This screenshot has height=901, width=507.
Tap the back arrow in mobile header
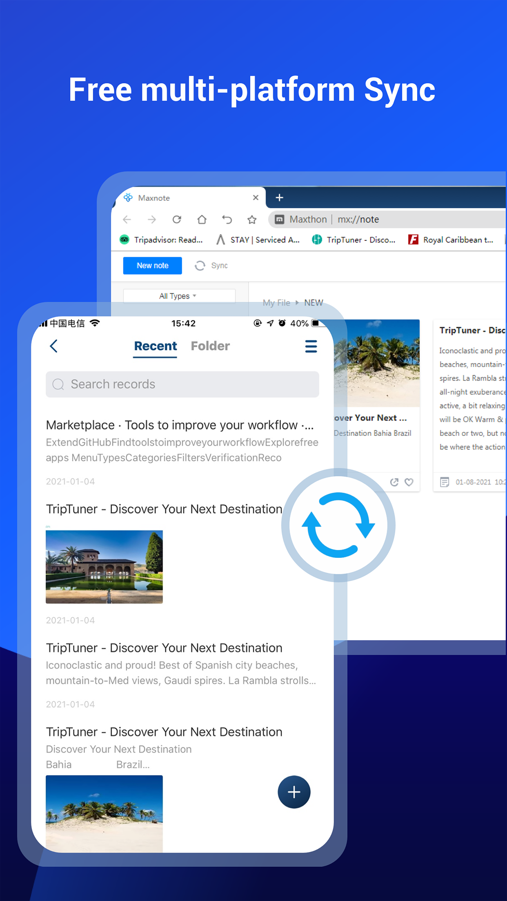[54, 346]
